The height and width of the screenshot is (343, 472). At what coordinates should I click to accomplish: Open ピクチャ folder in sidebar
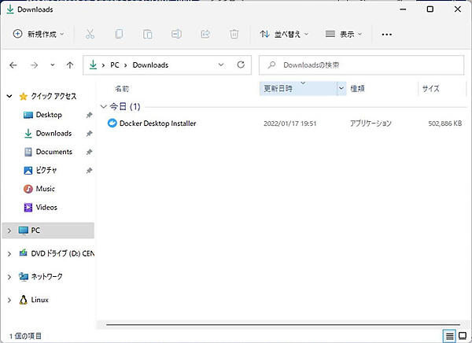coord(46,171)
